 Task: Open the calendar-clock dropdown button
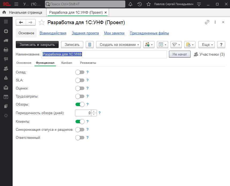click(162, 44)
